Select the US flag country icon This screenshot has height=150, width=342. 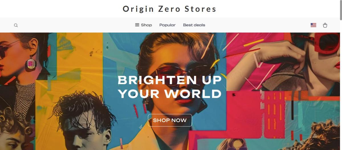[x=313, y=25]
